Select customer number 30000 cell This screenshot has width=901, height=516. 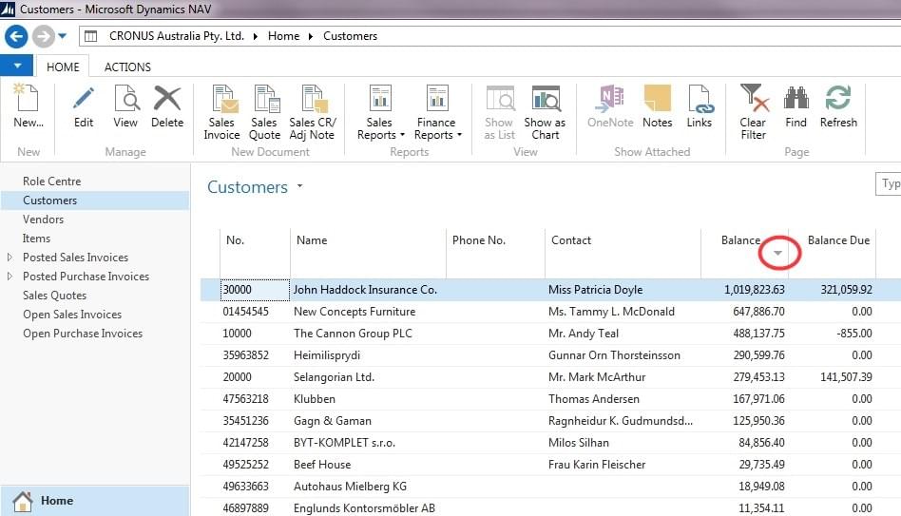(255, 290)
